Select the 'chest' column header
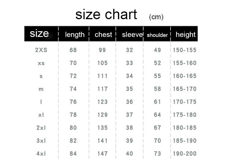The width and height of the screenshot is (229, 164). (x=103, y=35)
